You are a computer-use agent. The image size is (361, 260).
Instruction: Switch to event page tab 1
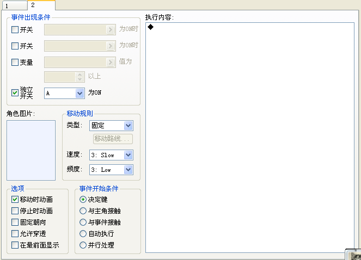pyautogui.click(x=15, y=6)
